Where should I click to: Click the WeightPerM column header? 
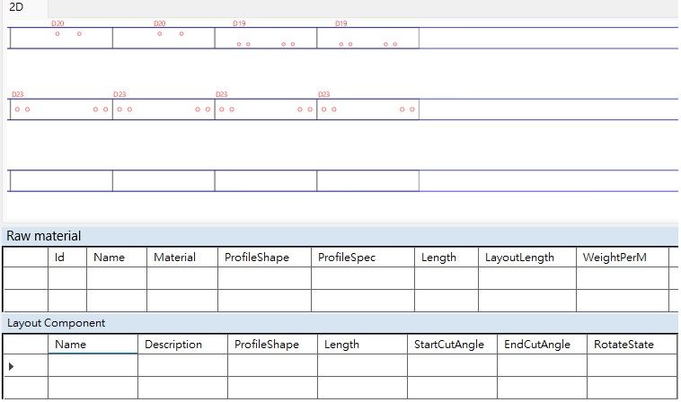point(622,258)
